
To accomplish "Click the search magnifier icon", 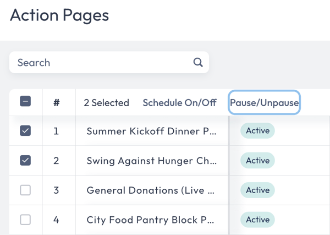I will pos(198,62).
